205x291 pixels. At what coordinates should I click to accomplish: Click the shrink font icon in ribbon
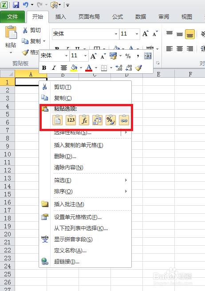155,33
